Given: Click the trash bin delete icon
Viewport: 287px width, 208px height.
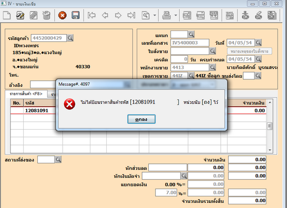Looking at the screenshot, I should [46, 15].
